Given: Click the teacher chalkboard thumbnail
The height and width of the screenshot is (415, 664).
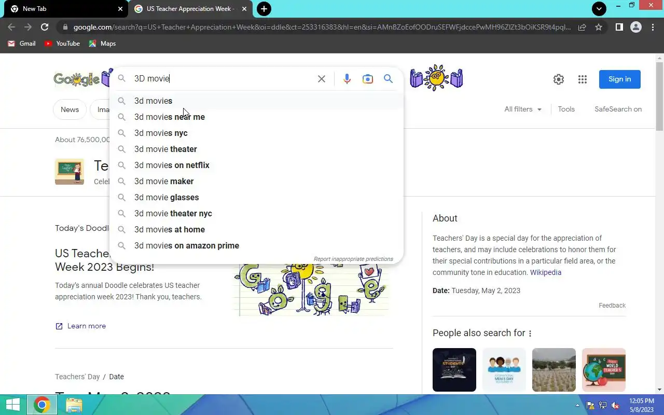Looking at the screenshot, I should click(x=70, y=172).
